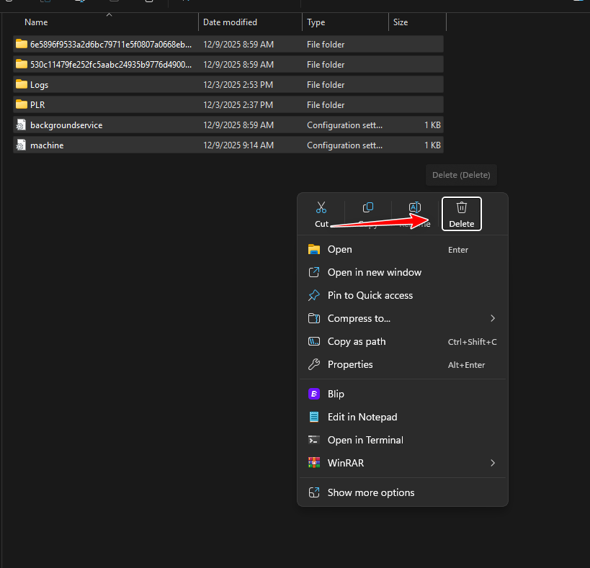Expand the WinRAR submenu

point(493,463)
